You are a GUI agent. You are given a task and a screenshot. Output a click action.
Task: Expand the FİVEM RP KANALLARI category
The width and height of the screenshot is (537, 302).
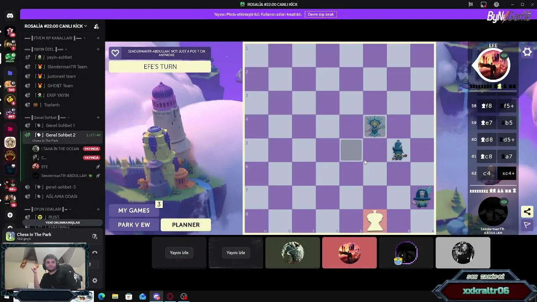click(55, 38)
